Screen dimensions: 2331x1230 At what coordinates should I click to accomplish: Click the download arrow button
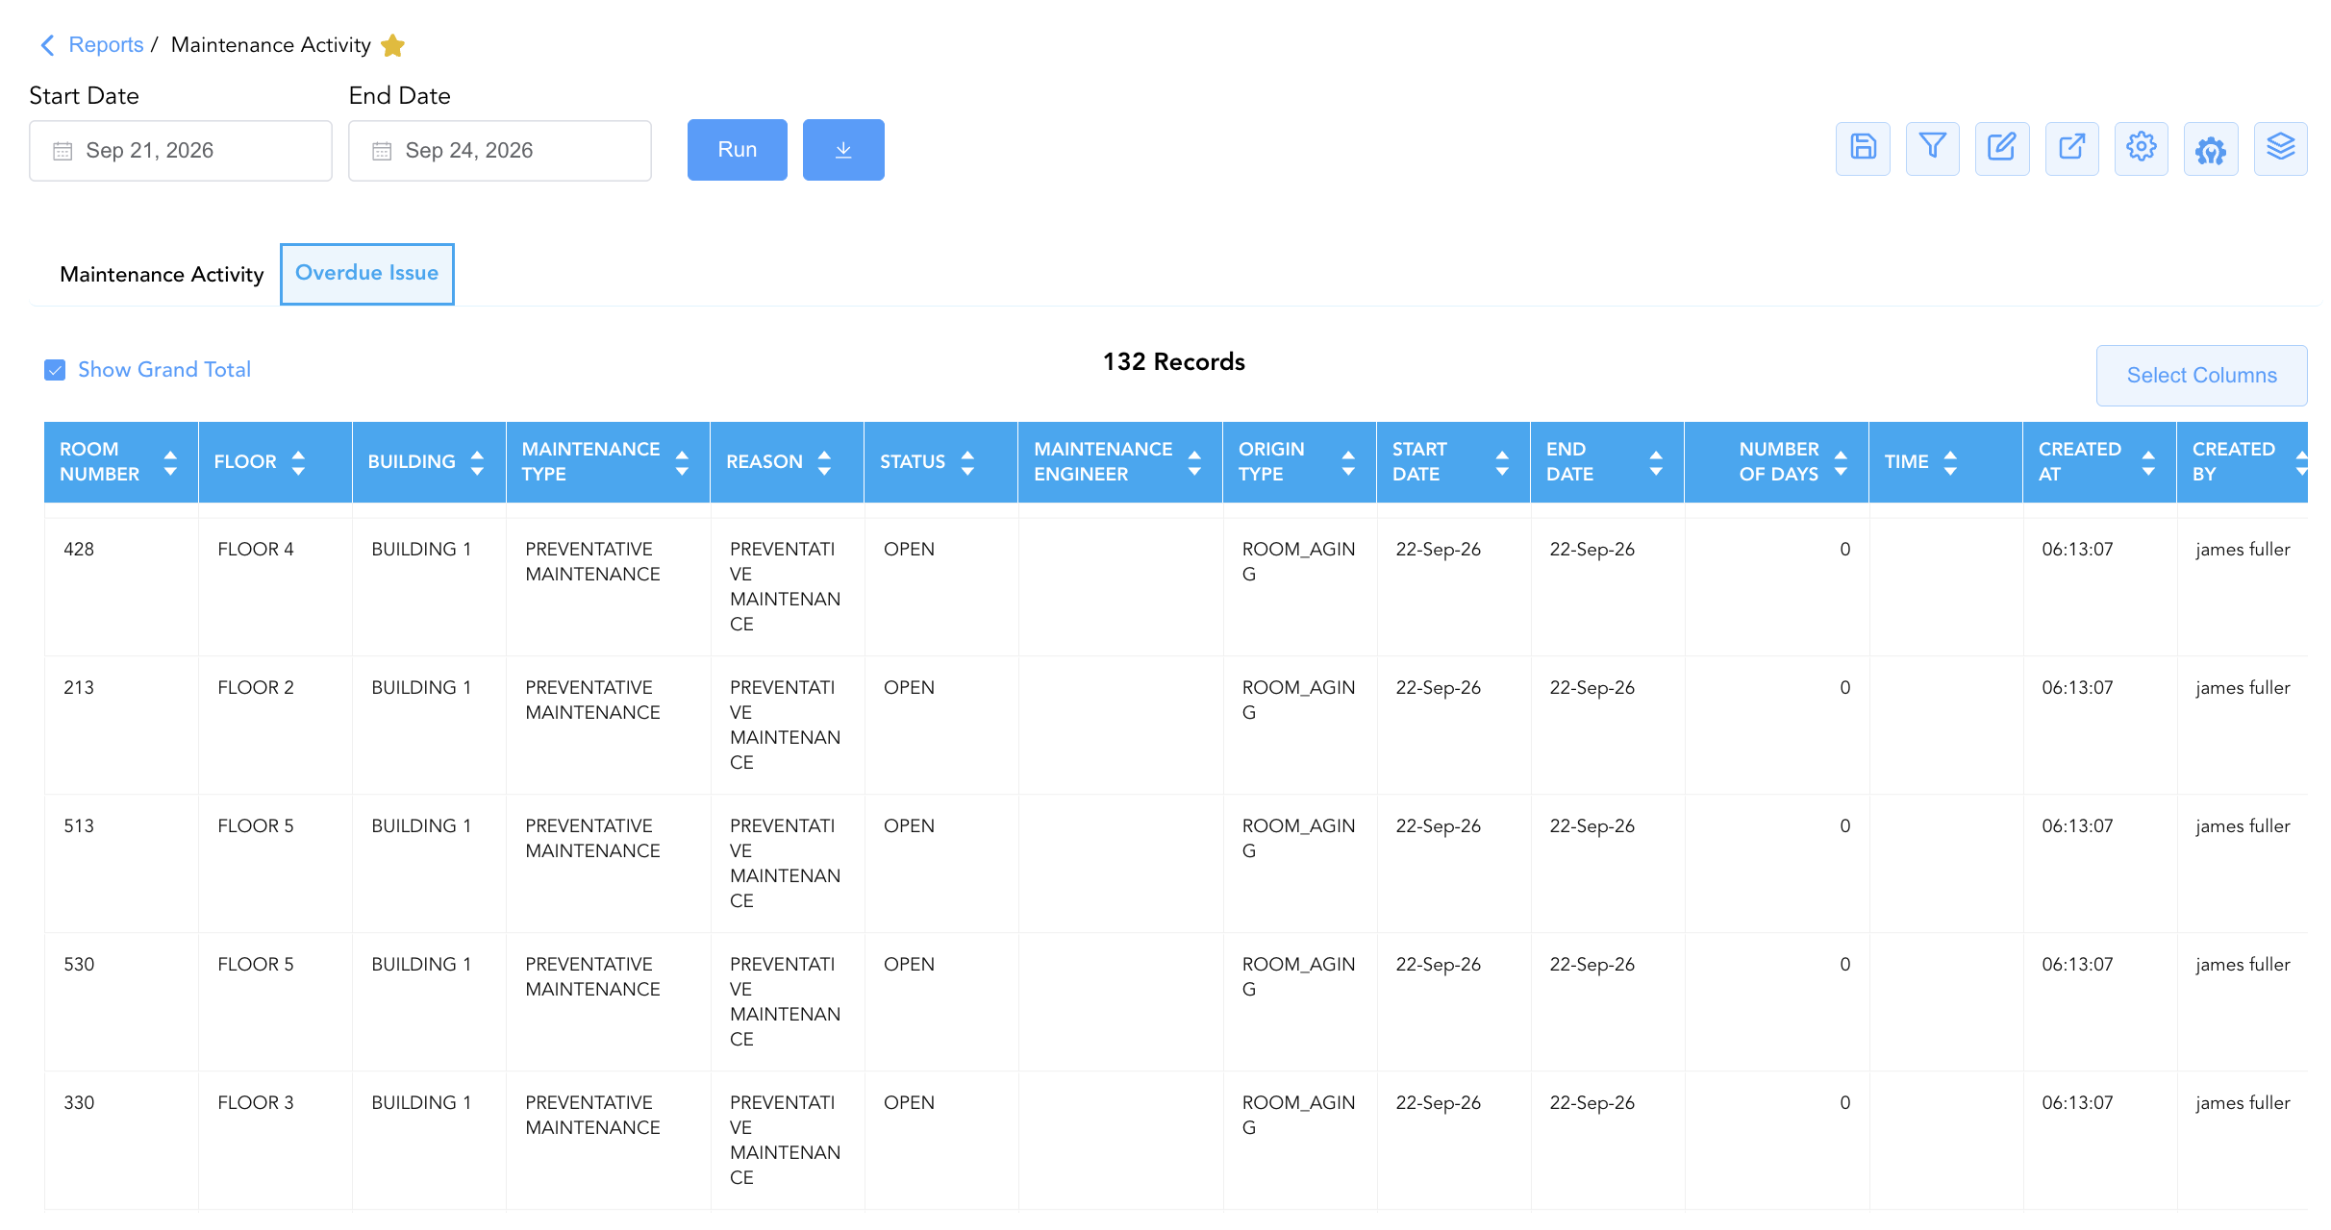(x=843, y=150)
